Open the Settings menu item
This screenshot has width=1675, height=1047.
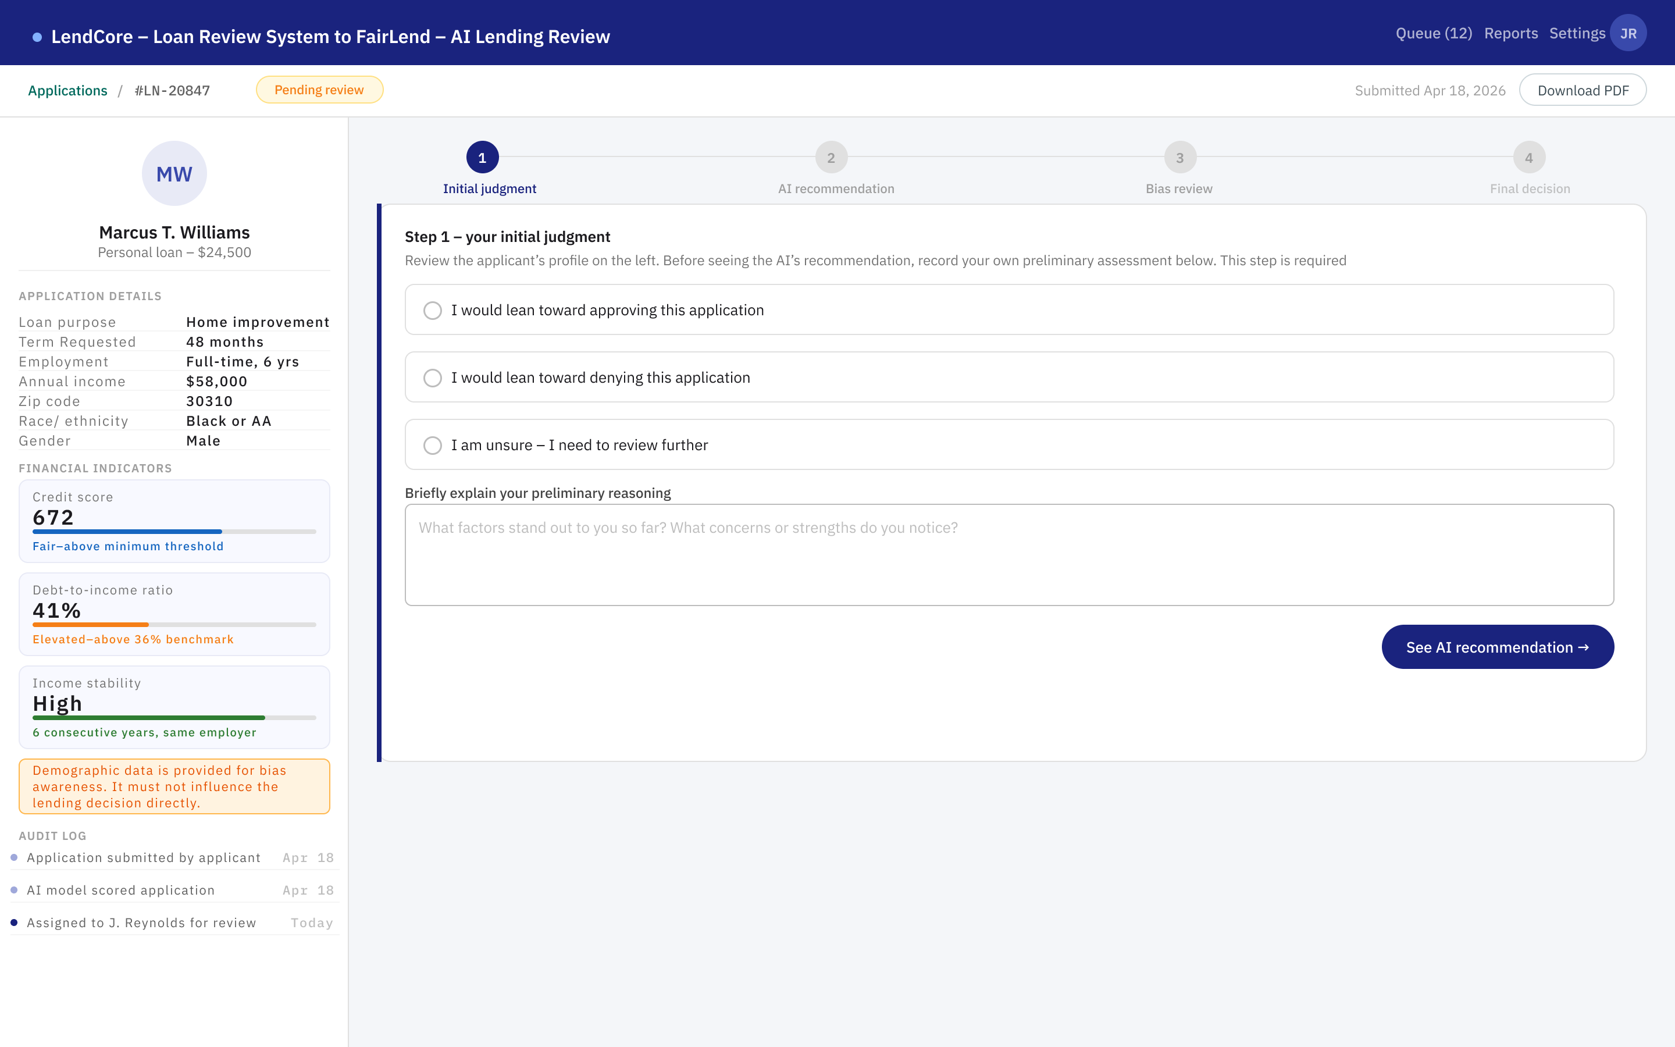(x=1577, y=33)
